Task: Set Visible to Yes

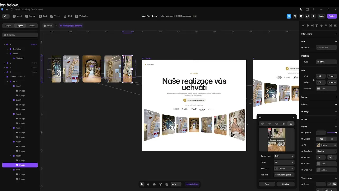Action: (x=321, y=139)
